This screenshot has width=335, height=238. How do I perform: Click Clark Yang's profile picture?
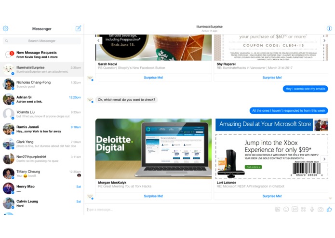pyautogui.click(x=9, y=144)
